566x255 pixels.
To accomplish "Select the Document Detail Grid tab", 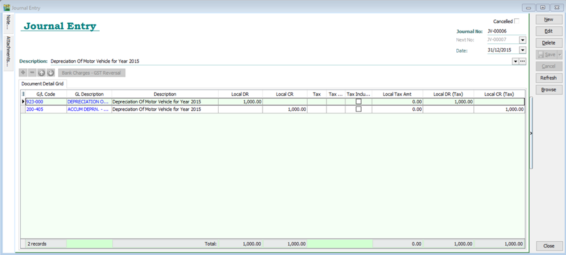I will [x=43, y=83].
